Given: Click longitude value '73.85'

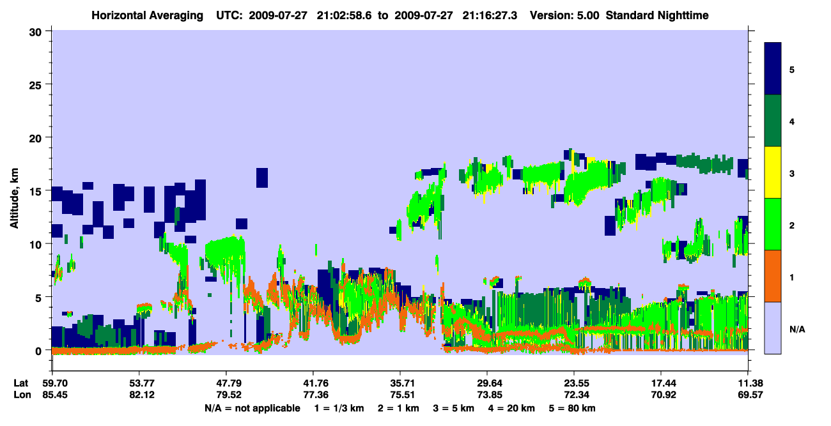Looking at the screenshot, I should tap(490, 395).
